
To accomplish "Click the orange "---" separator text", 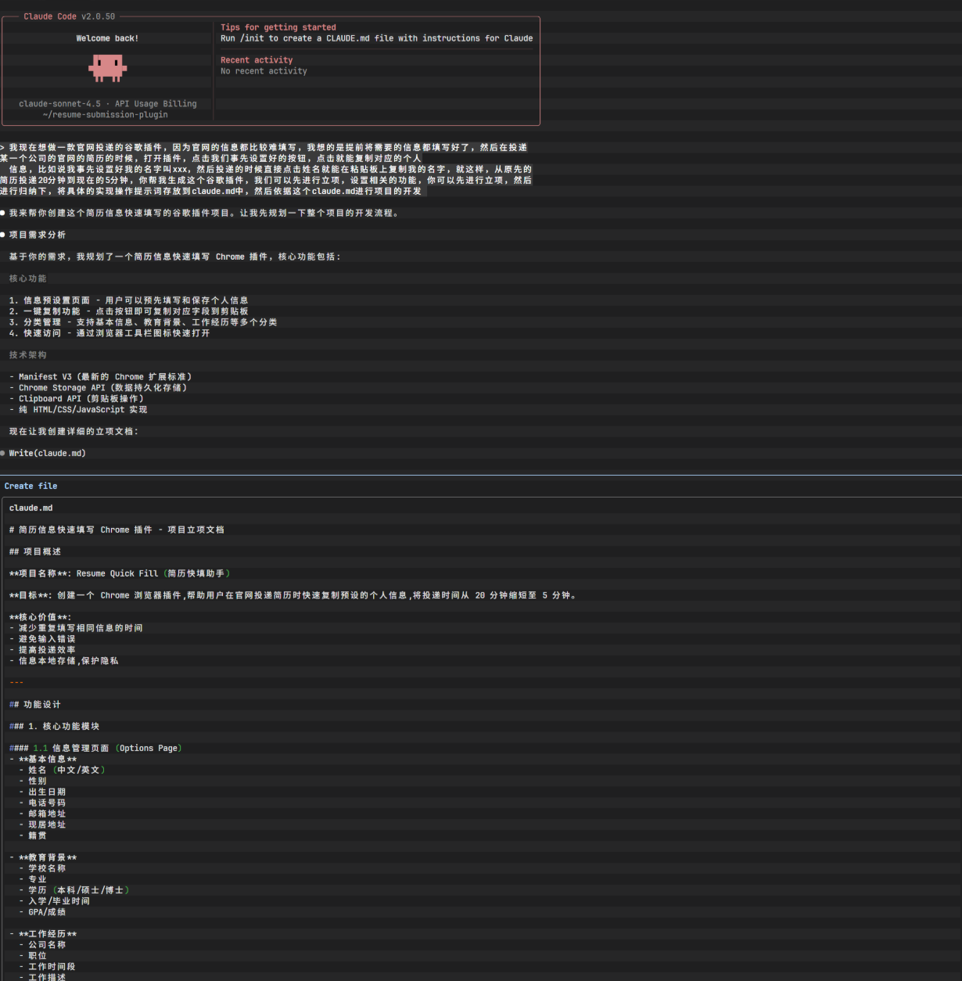I will 16,683.
